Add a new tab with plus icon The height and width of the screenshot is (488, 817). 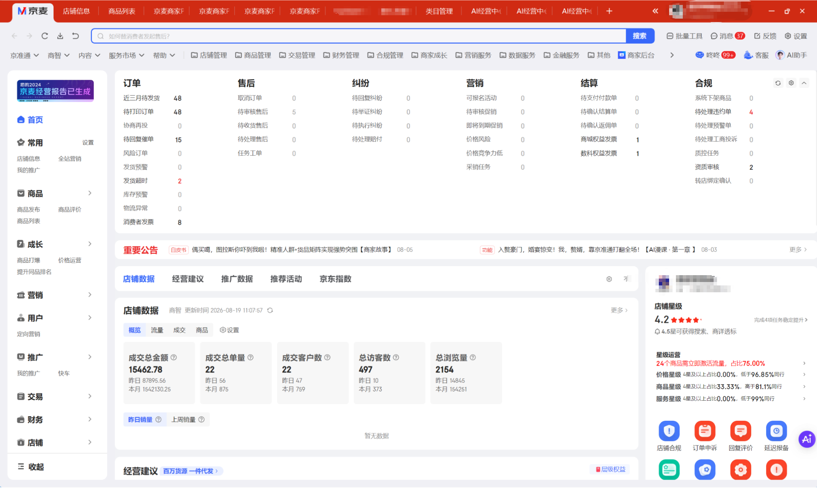[609, 11]
